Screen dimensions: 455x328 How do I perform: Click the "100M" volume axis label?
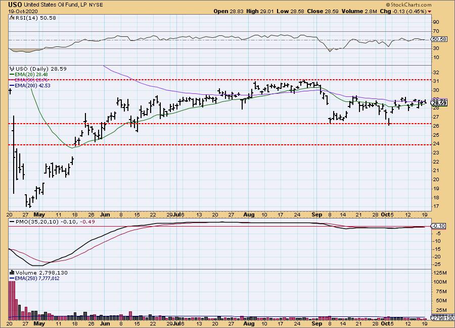coord(440,282)
